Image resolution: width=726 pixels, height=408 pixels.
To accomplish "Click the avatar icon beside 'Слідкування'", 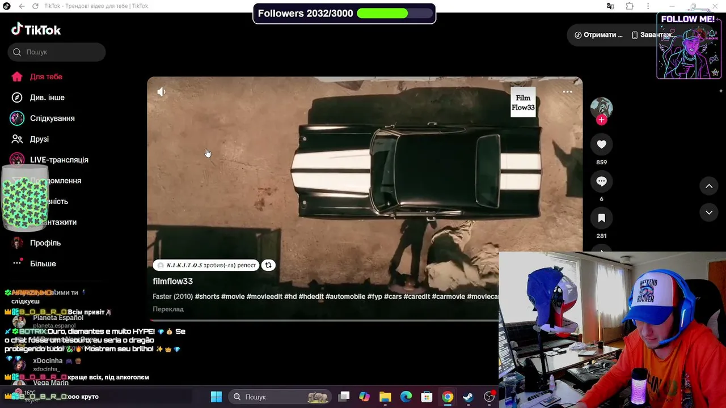I will tap(17, 118).
